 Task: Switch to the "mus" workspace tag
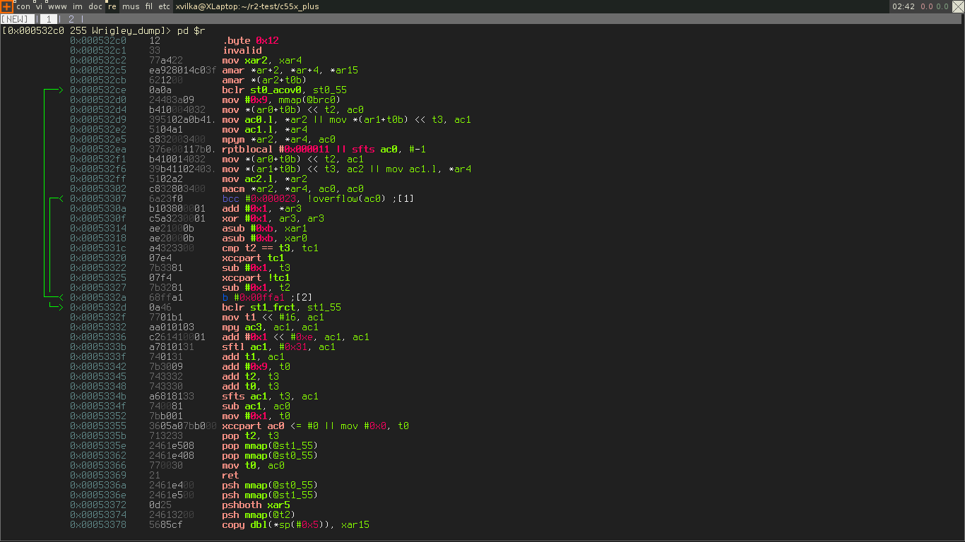131,6
